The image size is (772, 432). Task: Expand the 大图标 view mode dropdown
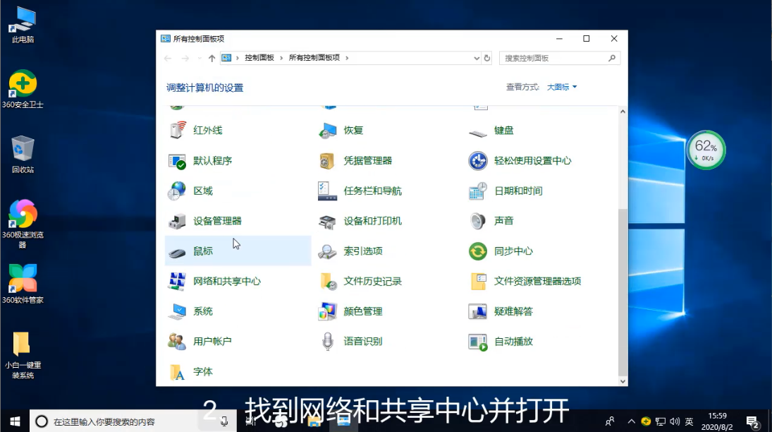563,87
